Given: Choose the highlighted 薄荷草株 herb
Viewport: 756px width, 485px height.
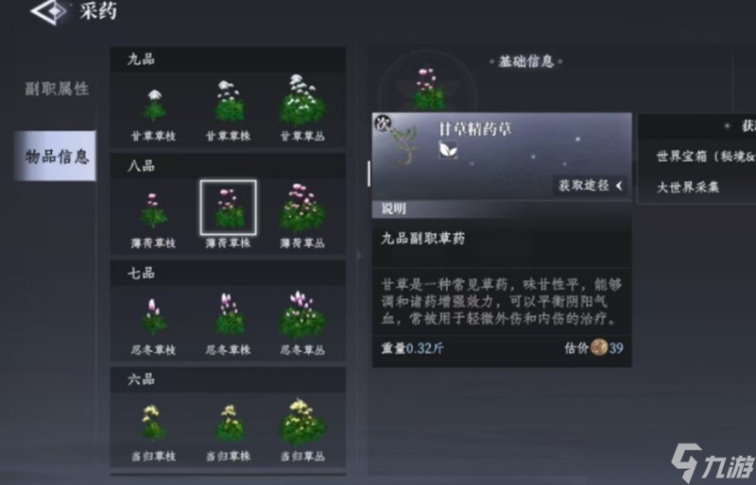Looking at the screenshot, I should point(229,208).
